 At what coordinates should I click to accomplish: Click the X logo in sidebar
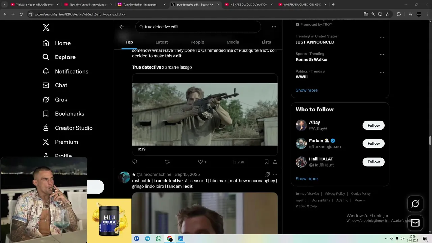coord(46,27)
